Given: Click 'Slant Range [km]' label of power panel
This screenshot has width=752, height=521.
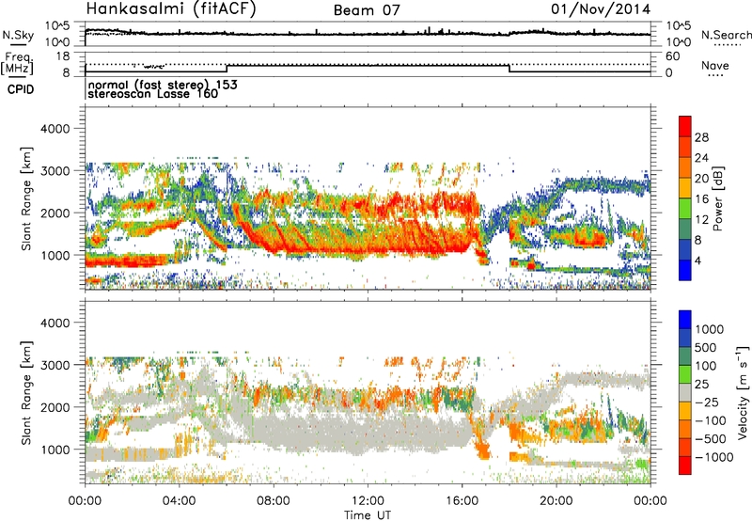Looking at the screenshot, I should click(x=27, y=198).
